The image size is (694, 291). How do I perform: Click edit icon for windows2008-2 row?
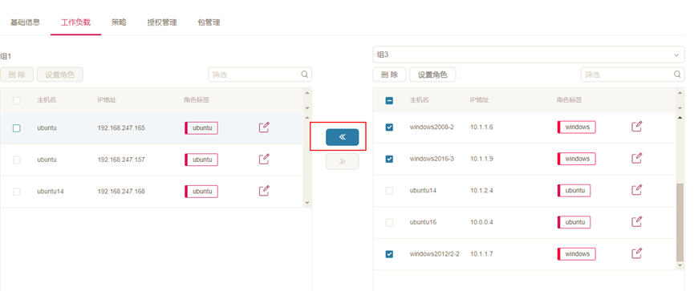[x=636, y=127]
